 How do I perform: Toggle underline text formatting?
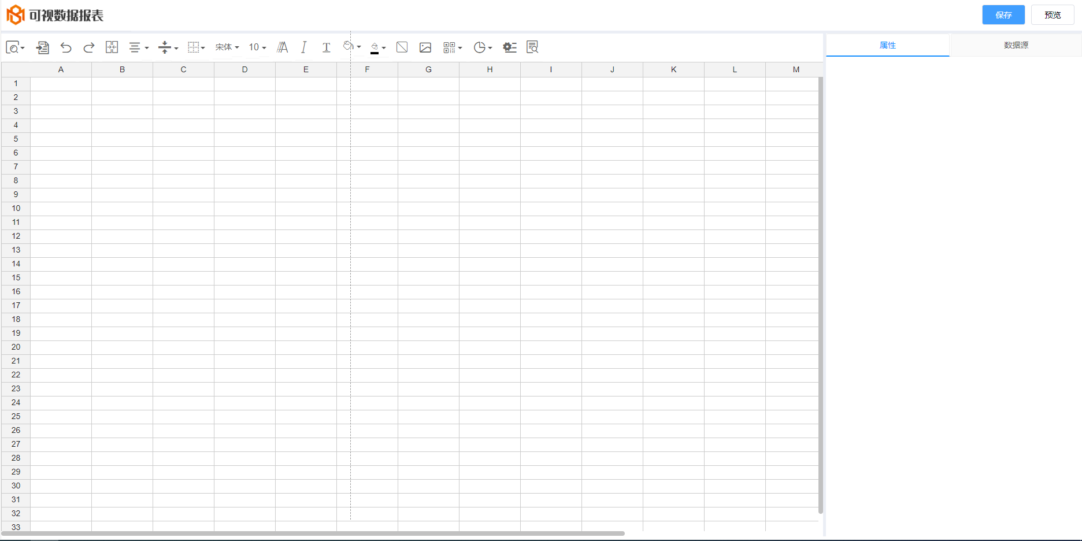click(327, 47)
